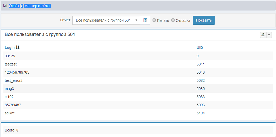
Task: Click the list icon beside report selector
Action: [145, 20]
